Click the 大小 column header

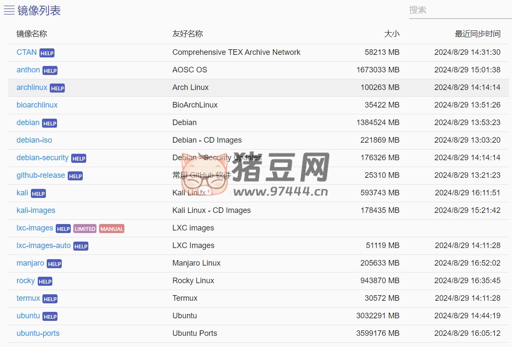(392, 34)
